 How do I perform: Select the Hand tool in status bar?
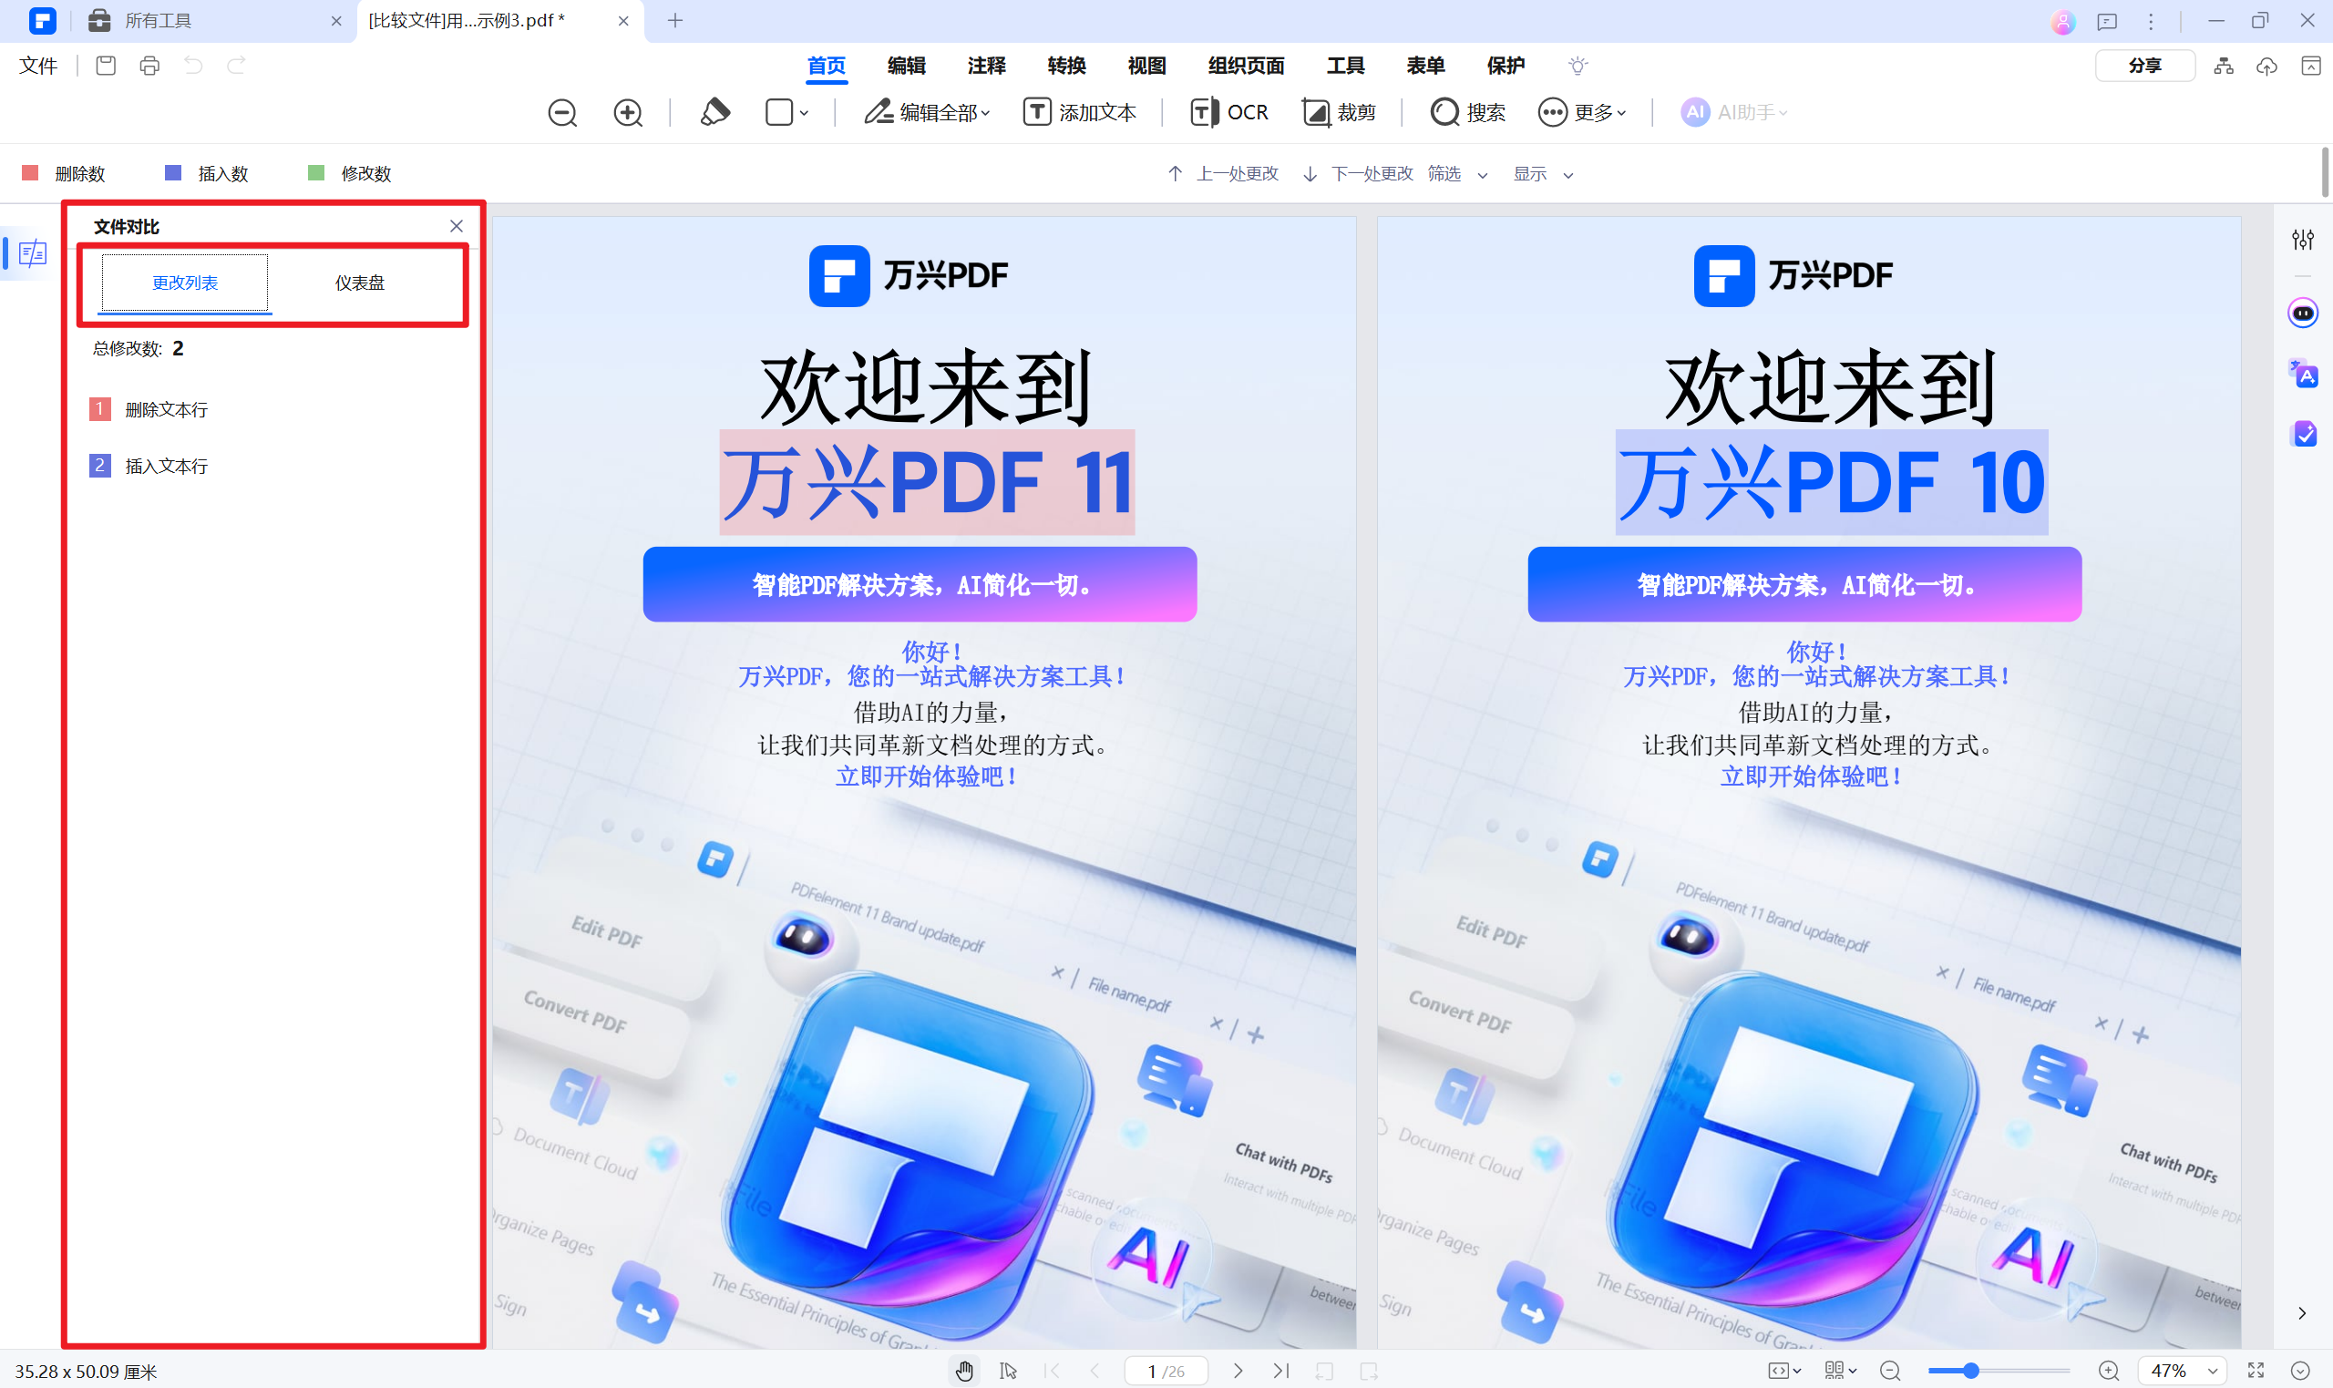[964, 1369]
